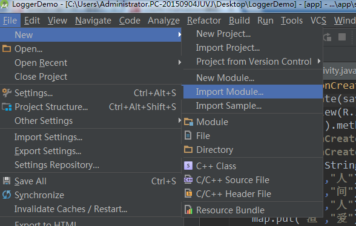Screen dimensions: 356x226
Task: Click the C/C++ Header File icon
Action: click(x=188, y=193)
